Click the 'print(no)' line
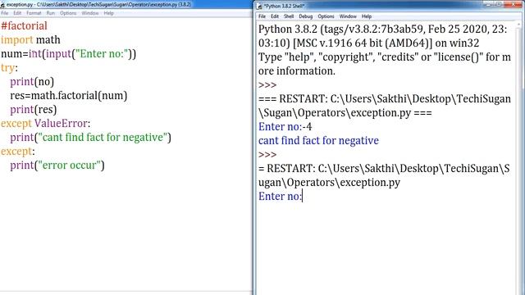This screenshot has width=525, height=295. click(x=32, y=82)
